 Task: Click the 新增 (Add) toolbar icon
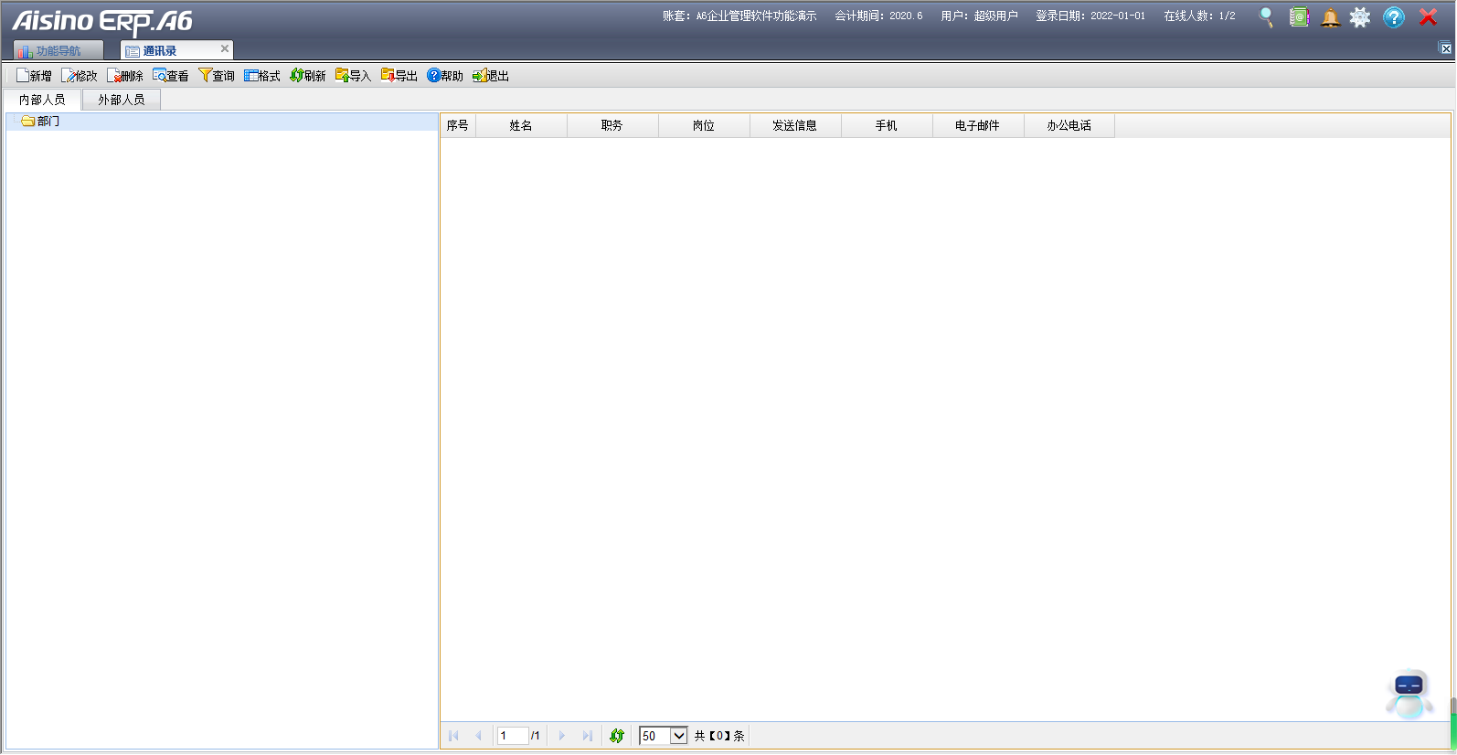click(x=24, y=76)
